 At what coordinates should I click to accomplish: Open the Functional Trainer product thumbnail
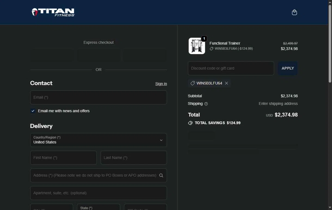(197, 46)
